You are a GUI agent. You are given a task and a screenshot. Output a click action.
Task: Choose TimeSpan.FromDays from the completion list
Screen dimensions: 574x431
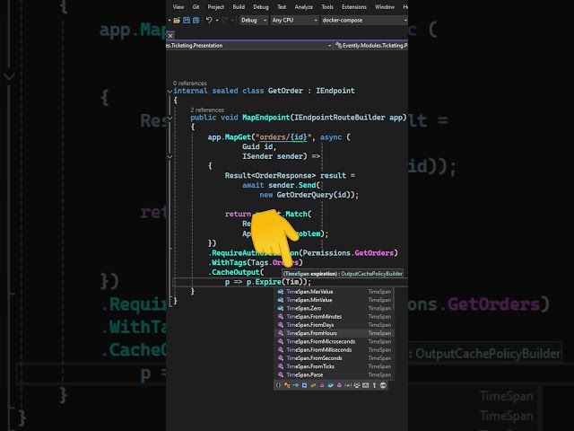click(334, 325)
